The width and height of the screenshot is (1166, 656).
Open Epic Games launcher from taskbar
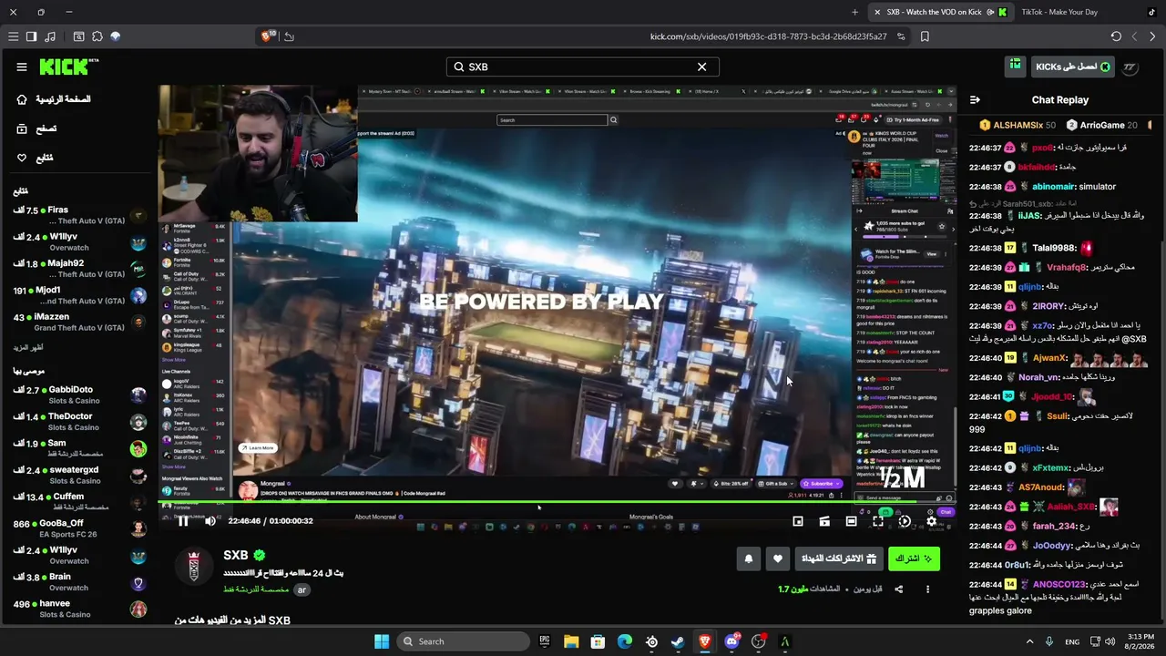(x=545, y=641)
